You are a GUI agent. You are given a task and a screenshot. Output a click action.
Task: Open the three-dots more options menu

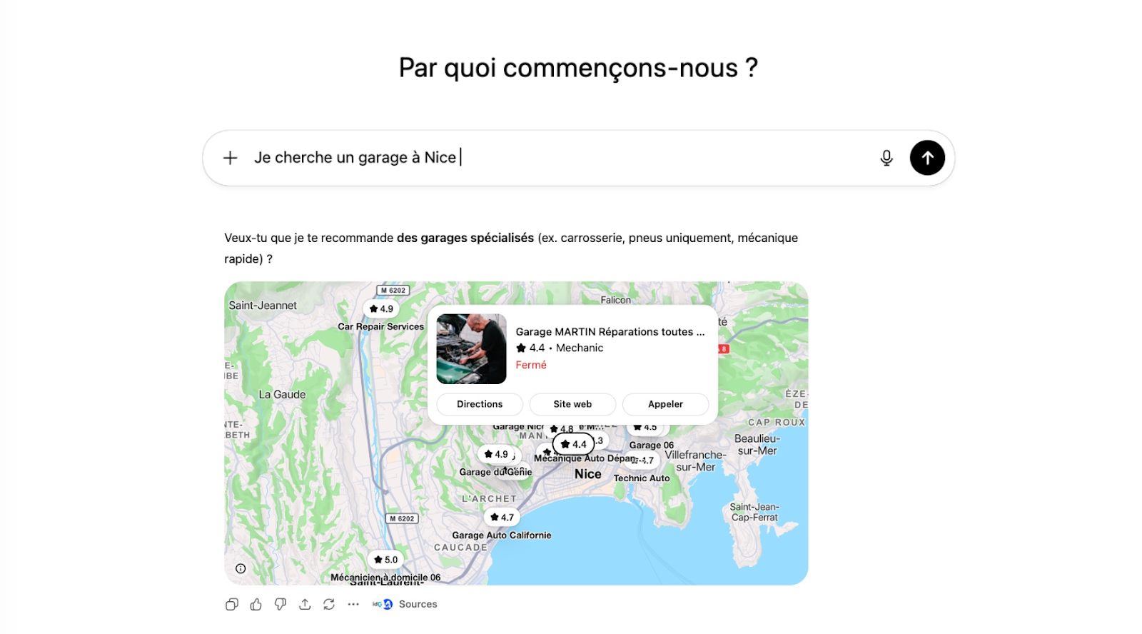pos(353,604)
